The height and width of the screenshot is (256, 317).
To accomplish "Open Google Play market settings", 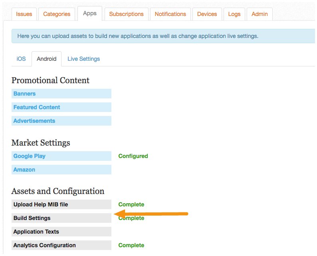I will (x=61, y=156).
